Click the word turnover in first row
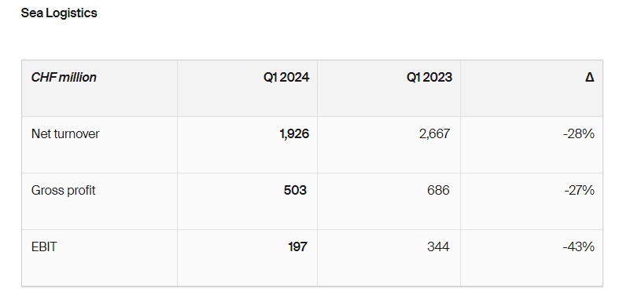Viewport: 623px width, 303px height. coord(76,133)
